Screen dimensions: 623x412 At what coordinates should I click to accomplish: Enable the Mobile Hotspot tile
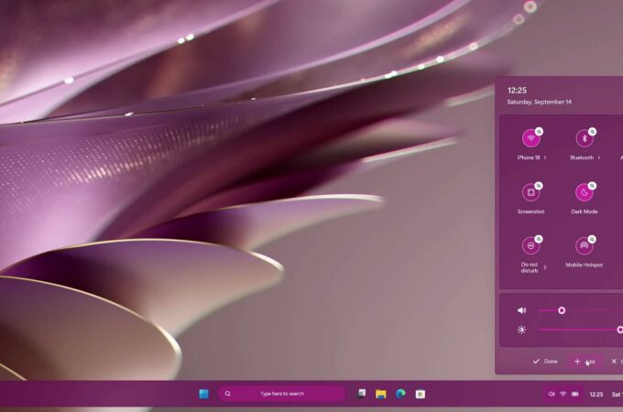point(583,246)
